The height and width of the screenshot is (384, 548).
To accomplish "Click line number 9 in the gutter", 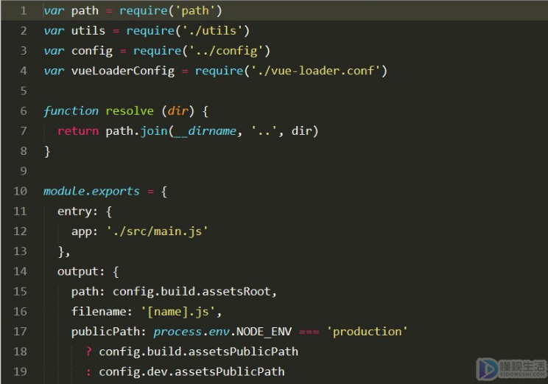I will (x=24, y=171).
